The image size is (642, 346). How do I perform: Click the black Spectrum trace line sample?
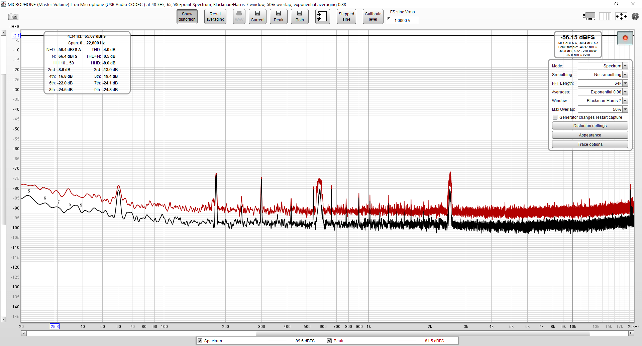277,341
